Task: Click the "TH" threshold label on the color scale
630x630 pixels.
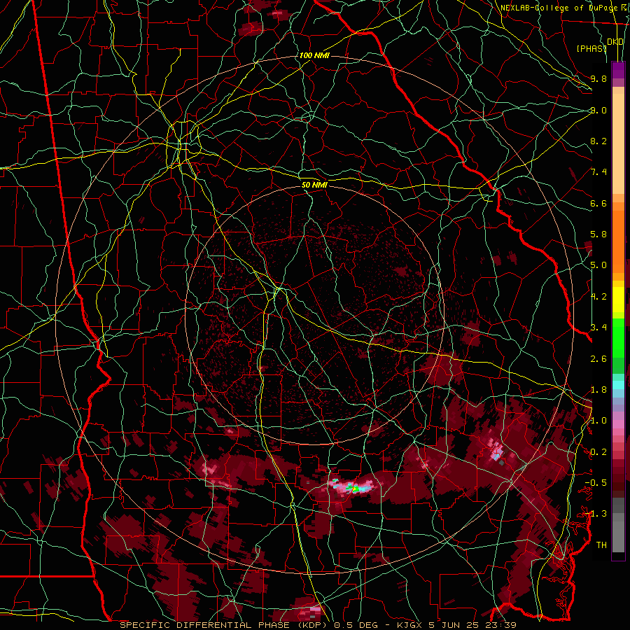Action: point(601,545)
